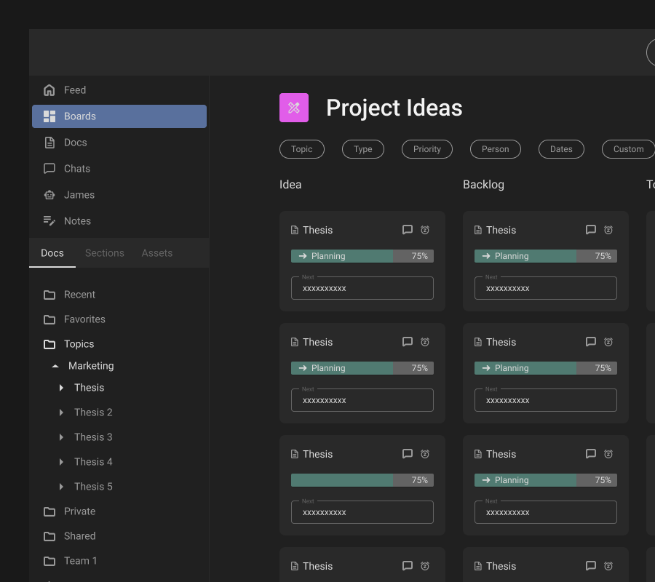Filter by Priority chip
655x582 pixels.
click(x=427, y=149)
